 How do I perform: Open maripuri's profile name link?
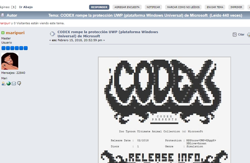click(15, 33)
